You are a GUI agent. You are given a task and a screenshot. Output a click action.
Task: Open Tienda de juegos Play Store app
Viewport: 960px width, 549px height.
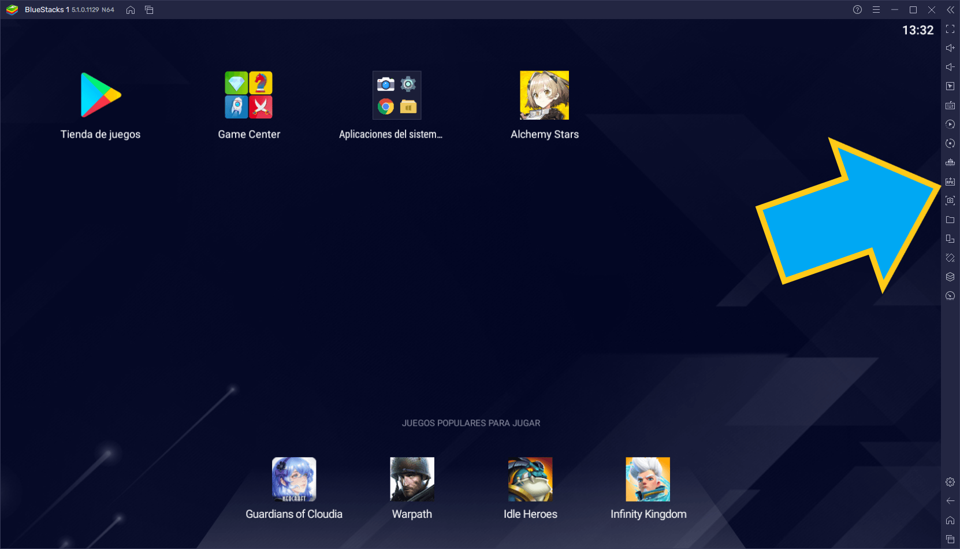coord(101,95)
